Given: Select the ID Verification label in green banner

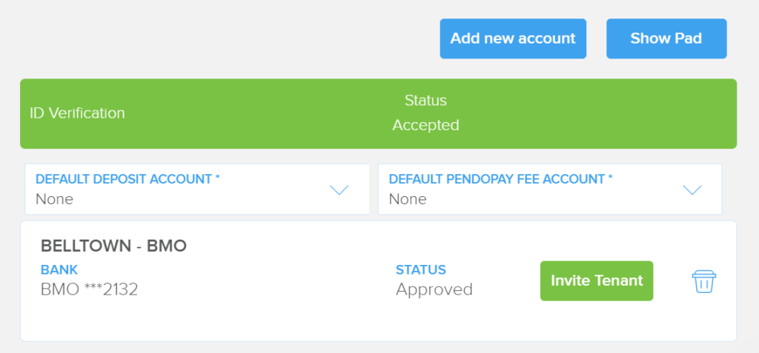Looking at the screenshot, I should 77,113.
